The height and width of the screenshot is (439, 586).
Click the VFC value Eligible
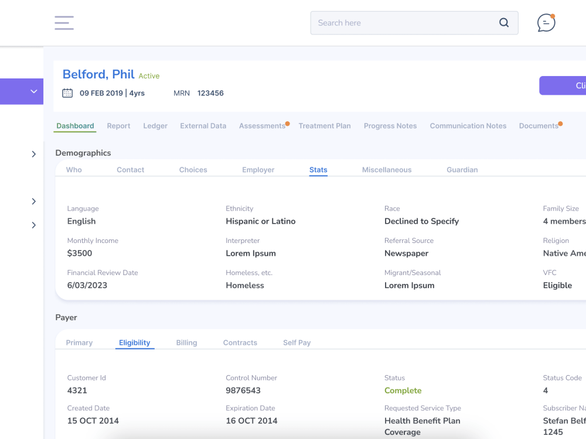[x=557, y=285]
